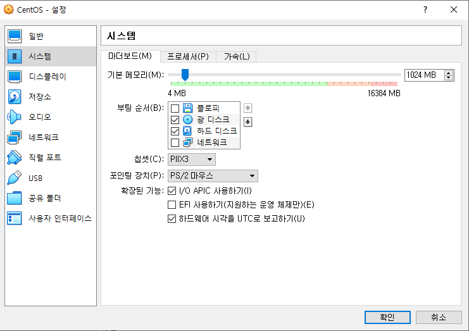The image size is (469, 331).
Task: Click the help question mark button
Action: [x=425, y=9]
